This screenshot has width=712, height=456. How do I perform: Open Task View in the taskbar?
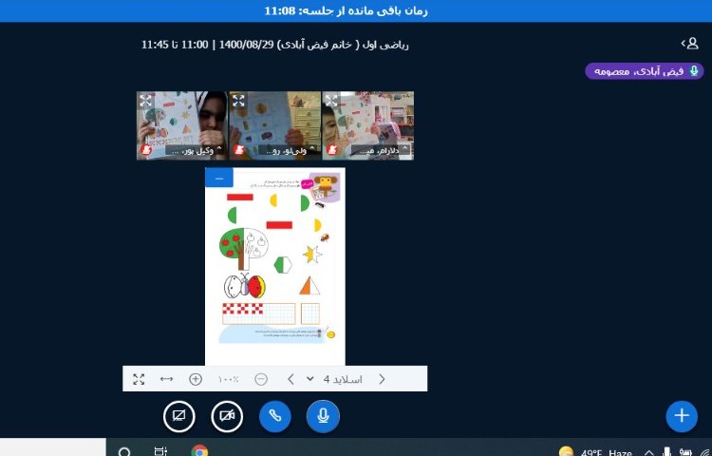tap(160, 451)
